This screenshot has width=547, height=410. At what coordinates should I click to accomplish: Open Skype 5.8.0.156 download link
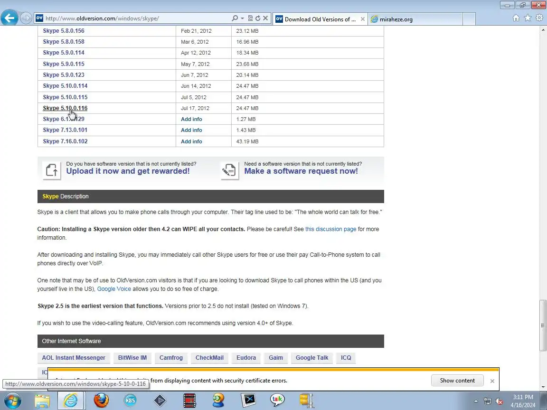pyautogui.click(x=64, y=31)
